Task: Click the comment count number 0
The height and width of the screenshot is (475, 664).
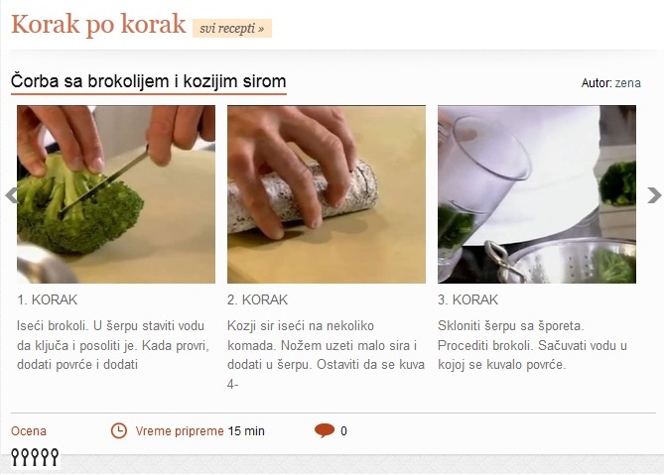Action: tap(343, 431)
